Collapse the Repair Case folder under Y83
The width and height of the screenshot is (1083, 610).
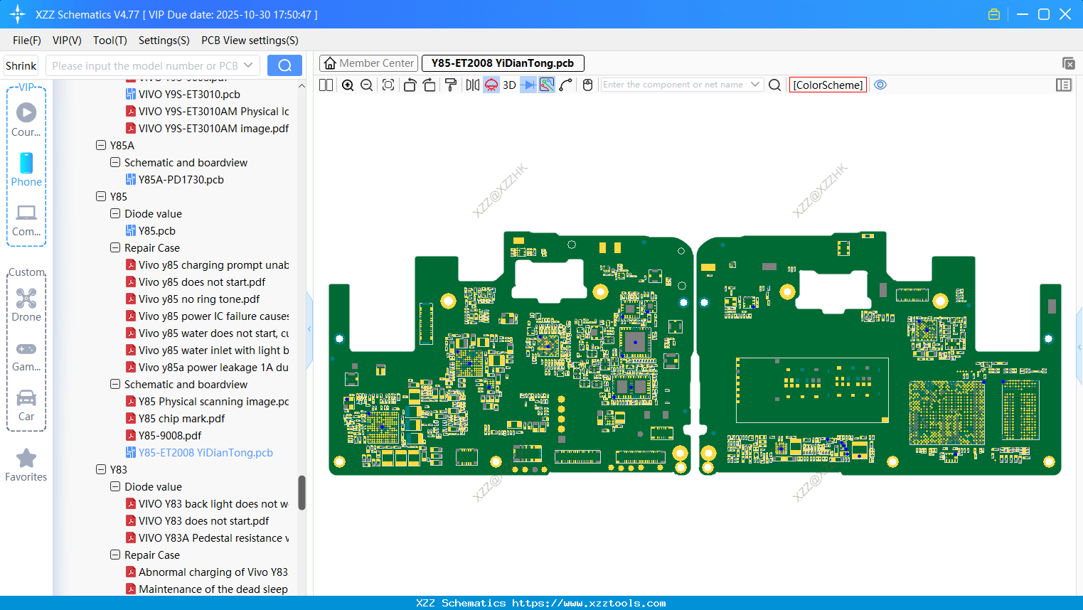(115, 555)
